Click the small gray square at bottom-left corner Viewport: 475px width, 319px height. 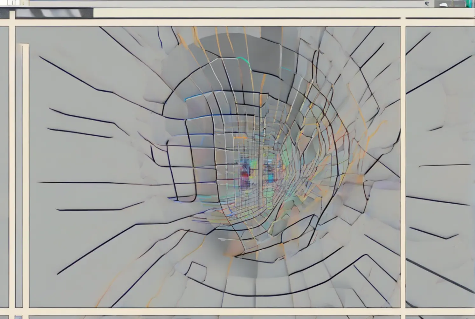(18, 317)
